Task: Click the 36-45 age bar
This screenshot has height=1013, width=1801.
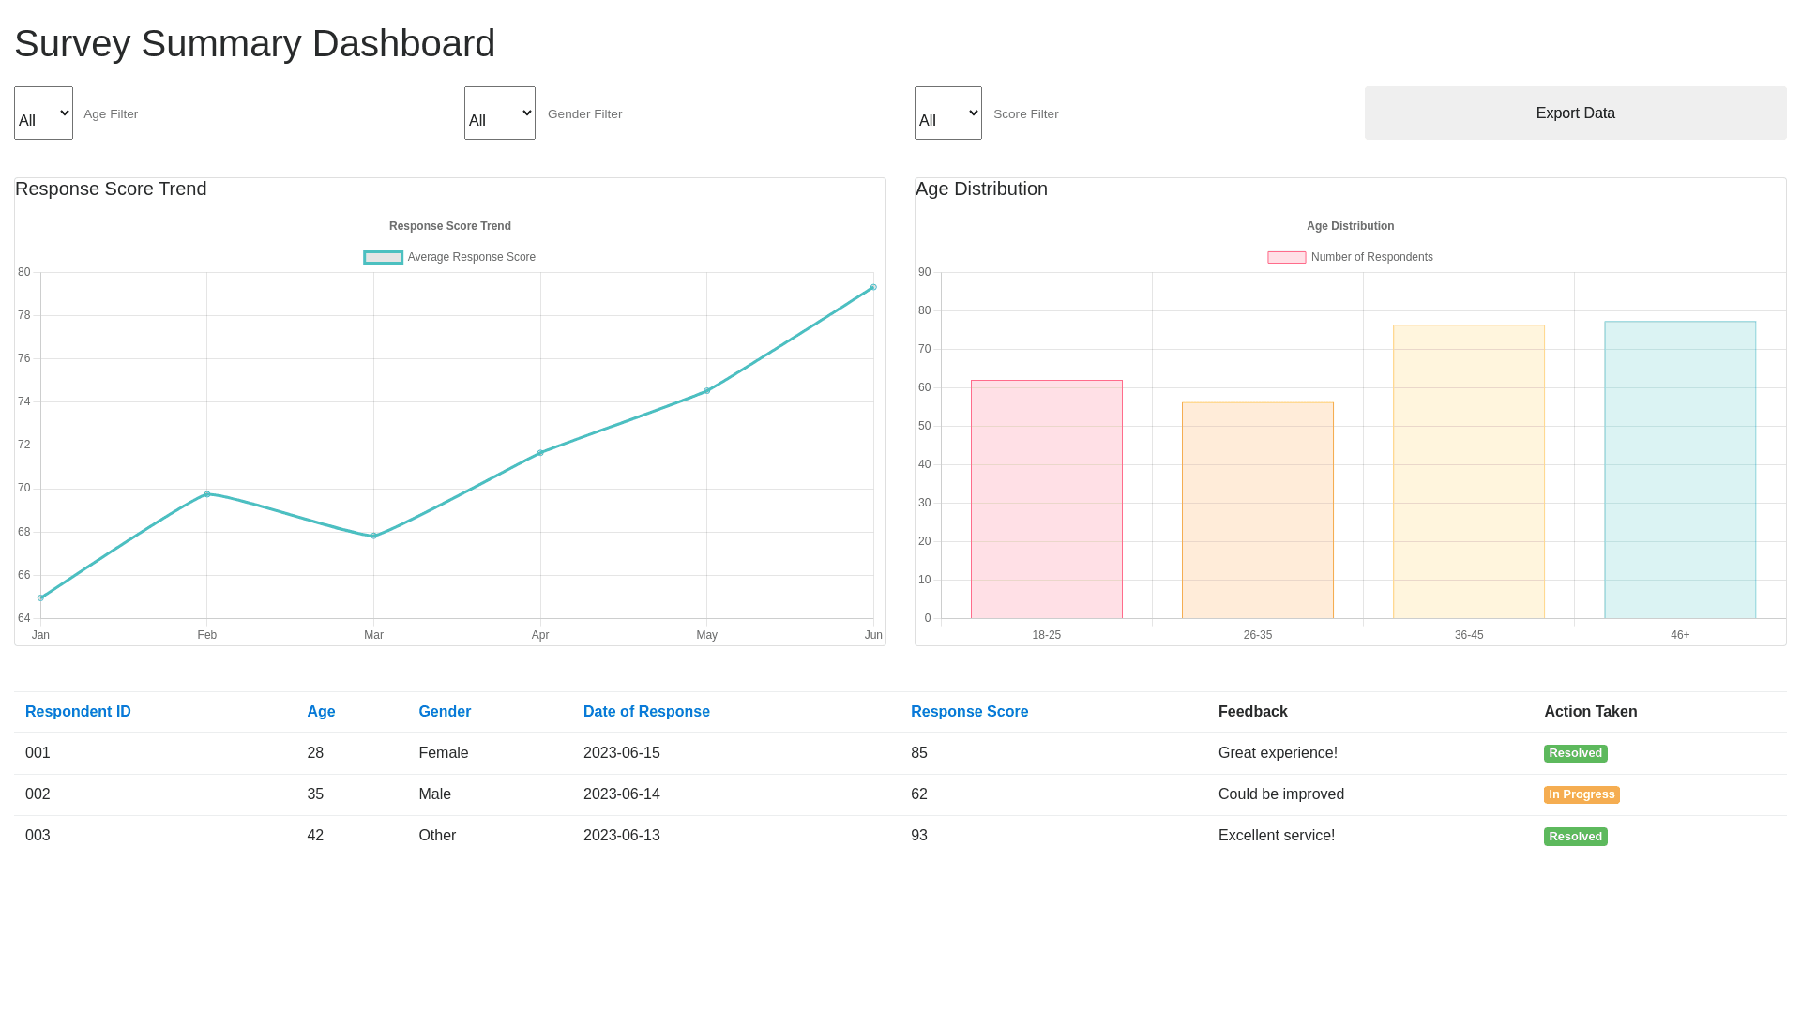Action: pyautogui.click(x=1468, y=472)
